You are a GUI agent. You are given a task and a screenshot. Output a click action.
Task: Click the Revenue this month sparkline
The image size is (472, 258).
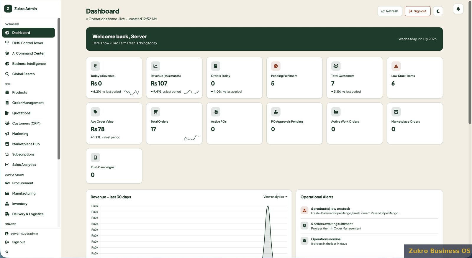pos(191,92)
